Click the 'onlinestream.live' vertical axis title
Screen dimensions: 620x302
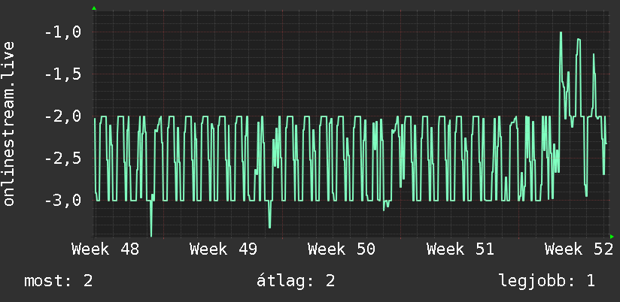pos(8,123)
